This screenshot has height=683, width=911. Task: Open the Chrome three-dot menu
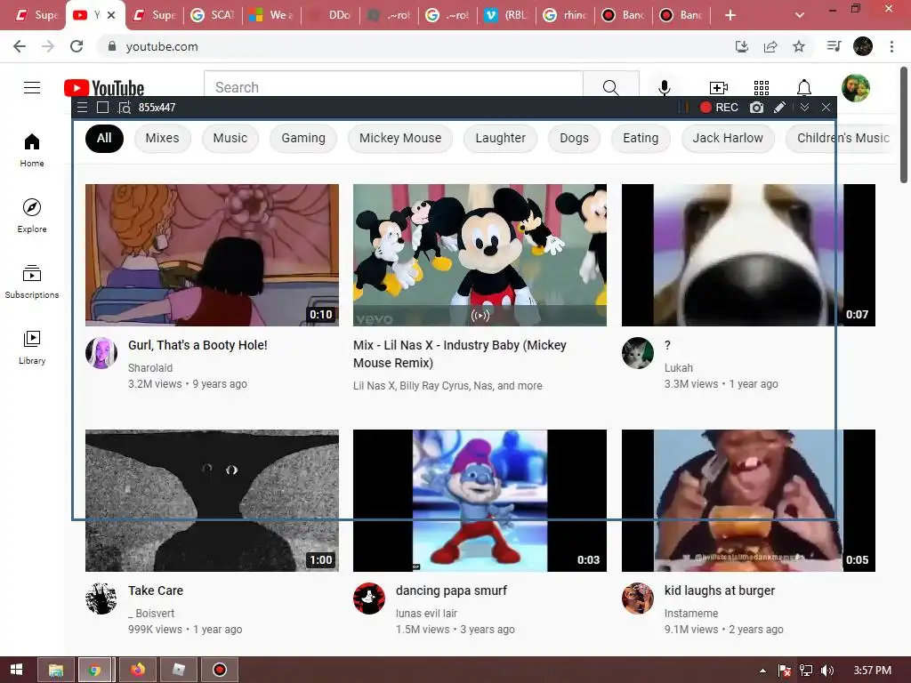891,46
